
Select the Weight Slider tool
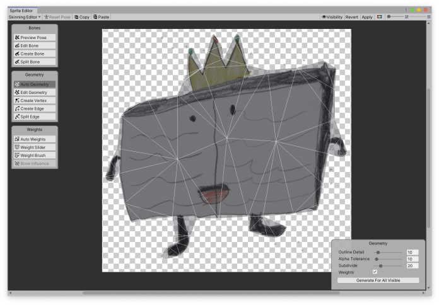(x=35, y=147)
